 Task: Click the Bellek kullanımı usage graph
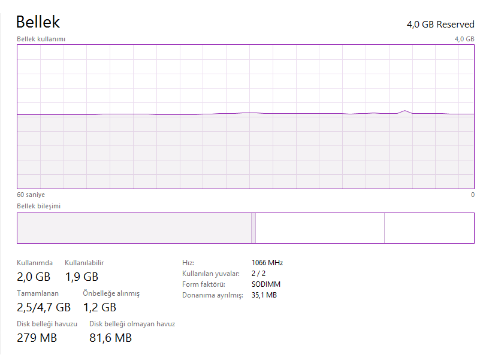246,117
